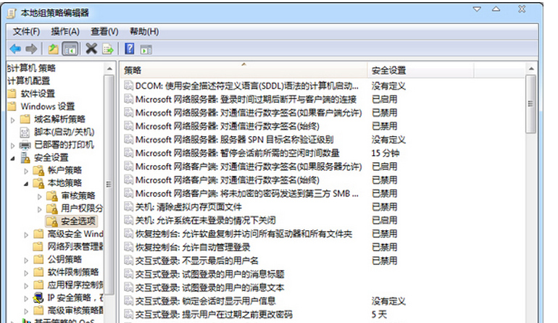The height and width of the screenshot is (323, 558).
Task: Select the 计算机配置 tree item
Action: 28,81
